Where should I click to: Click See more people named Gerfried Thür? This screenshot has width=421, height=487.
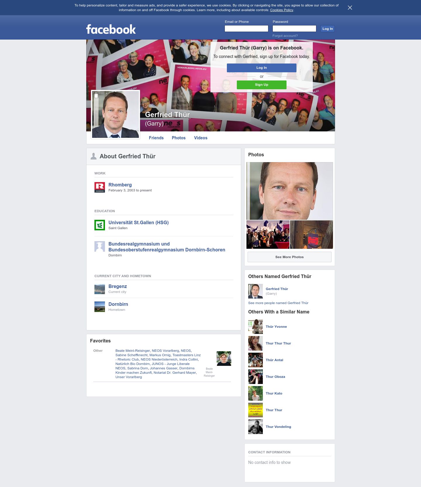pyautogui.click(x=278, y=303)
